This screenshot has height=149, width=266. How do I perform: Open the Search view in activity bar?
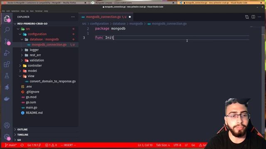pyautogui.click(x=7, y=30)
